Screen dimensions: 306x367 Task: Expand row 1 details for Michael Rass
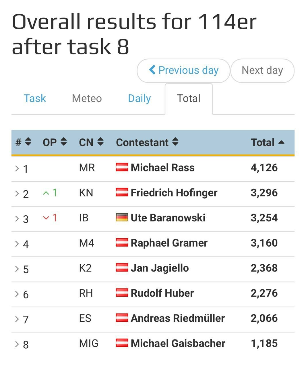pos(17,168)
